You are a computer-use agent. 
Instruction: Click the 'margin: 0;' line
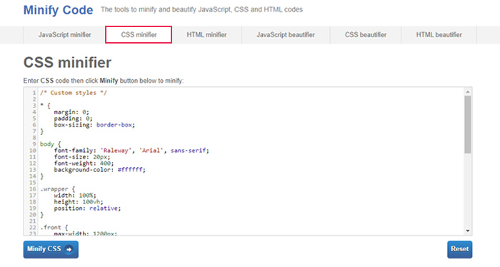pos(71,112)
